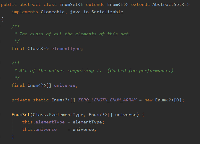Click the closing brace of the constructor
The image size is (200, 144).
(13, 137)
